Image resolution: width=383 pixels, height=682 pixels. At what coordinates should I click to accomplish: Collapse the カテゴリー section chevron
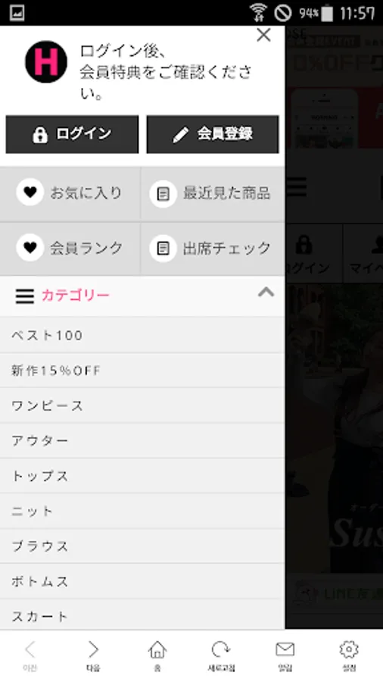tap(266, 292)
